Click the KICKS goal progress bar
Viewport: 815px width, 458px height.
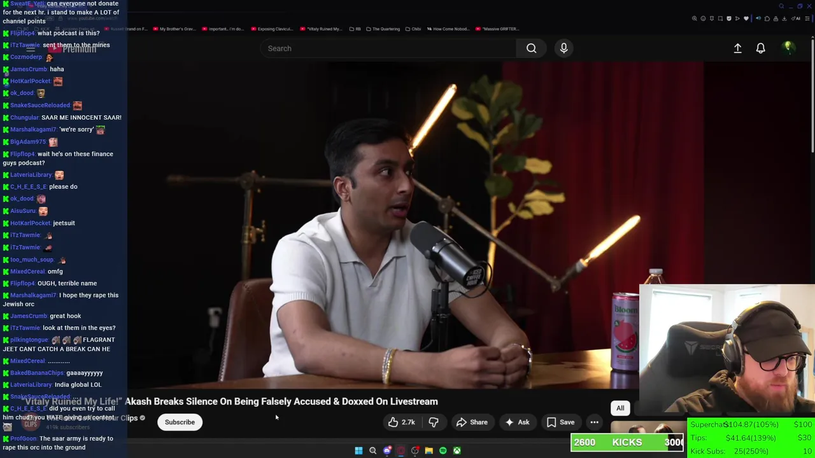pos(627,442)
